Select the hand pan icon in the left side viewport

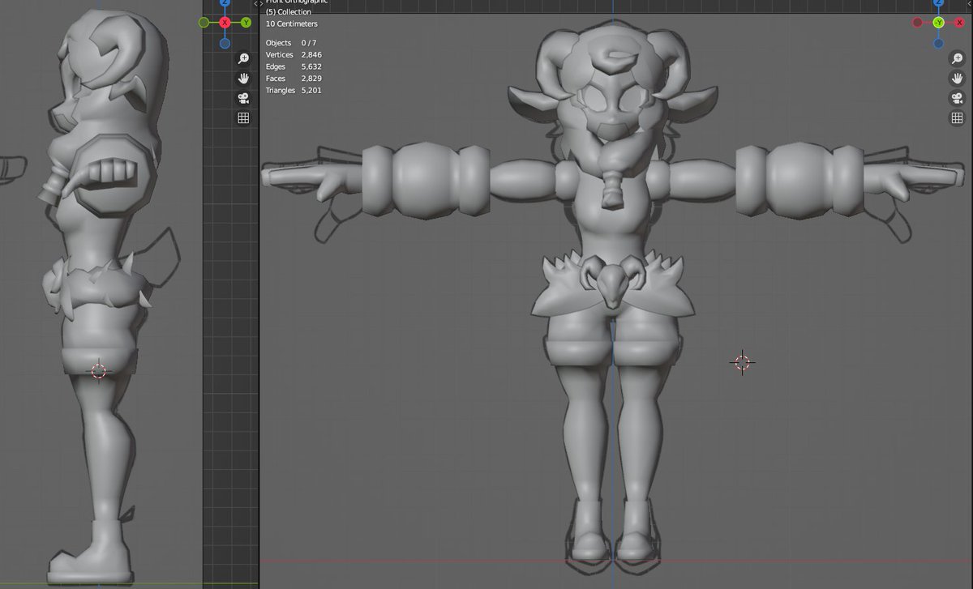click(x=242, y=79)
